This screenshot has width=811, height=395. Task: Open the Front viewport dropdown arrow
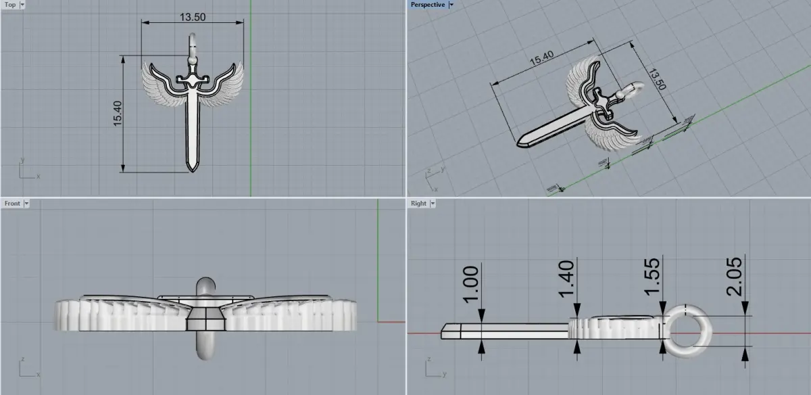(26, 203)
